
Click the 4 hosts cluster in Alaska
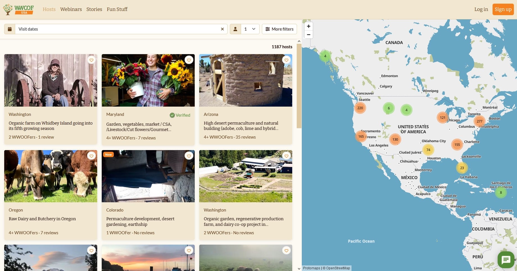(325, 56)
